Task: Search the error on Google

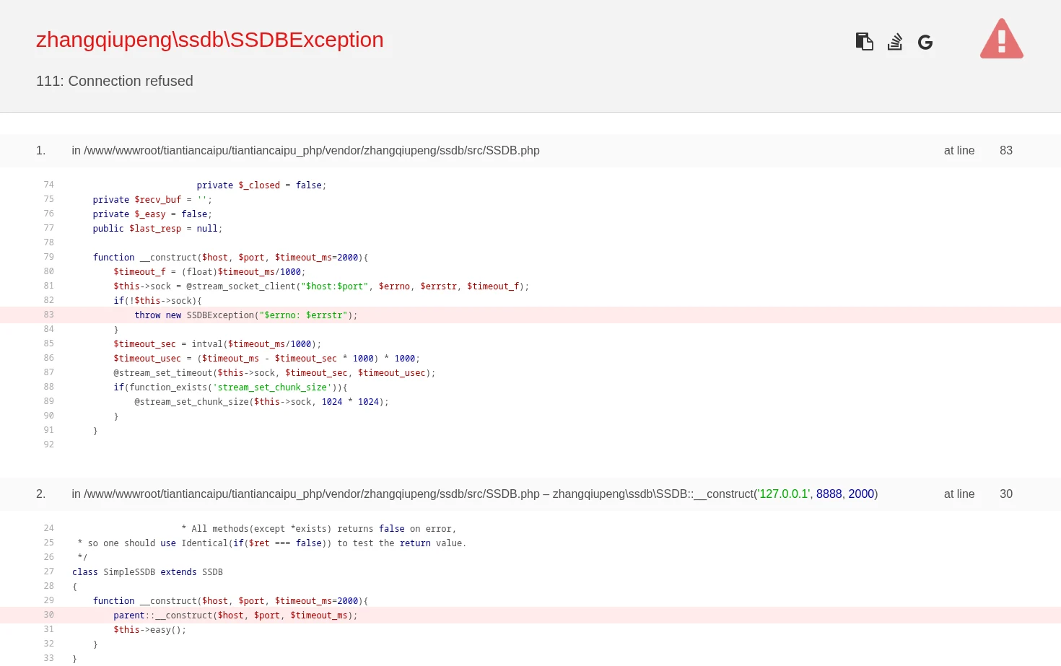Action: [925, 43]
